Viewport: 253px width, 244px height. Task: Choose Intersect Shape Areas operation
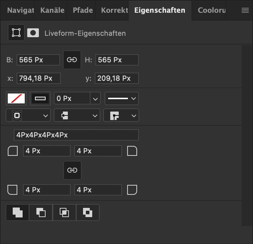click(64, 212)
